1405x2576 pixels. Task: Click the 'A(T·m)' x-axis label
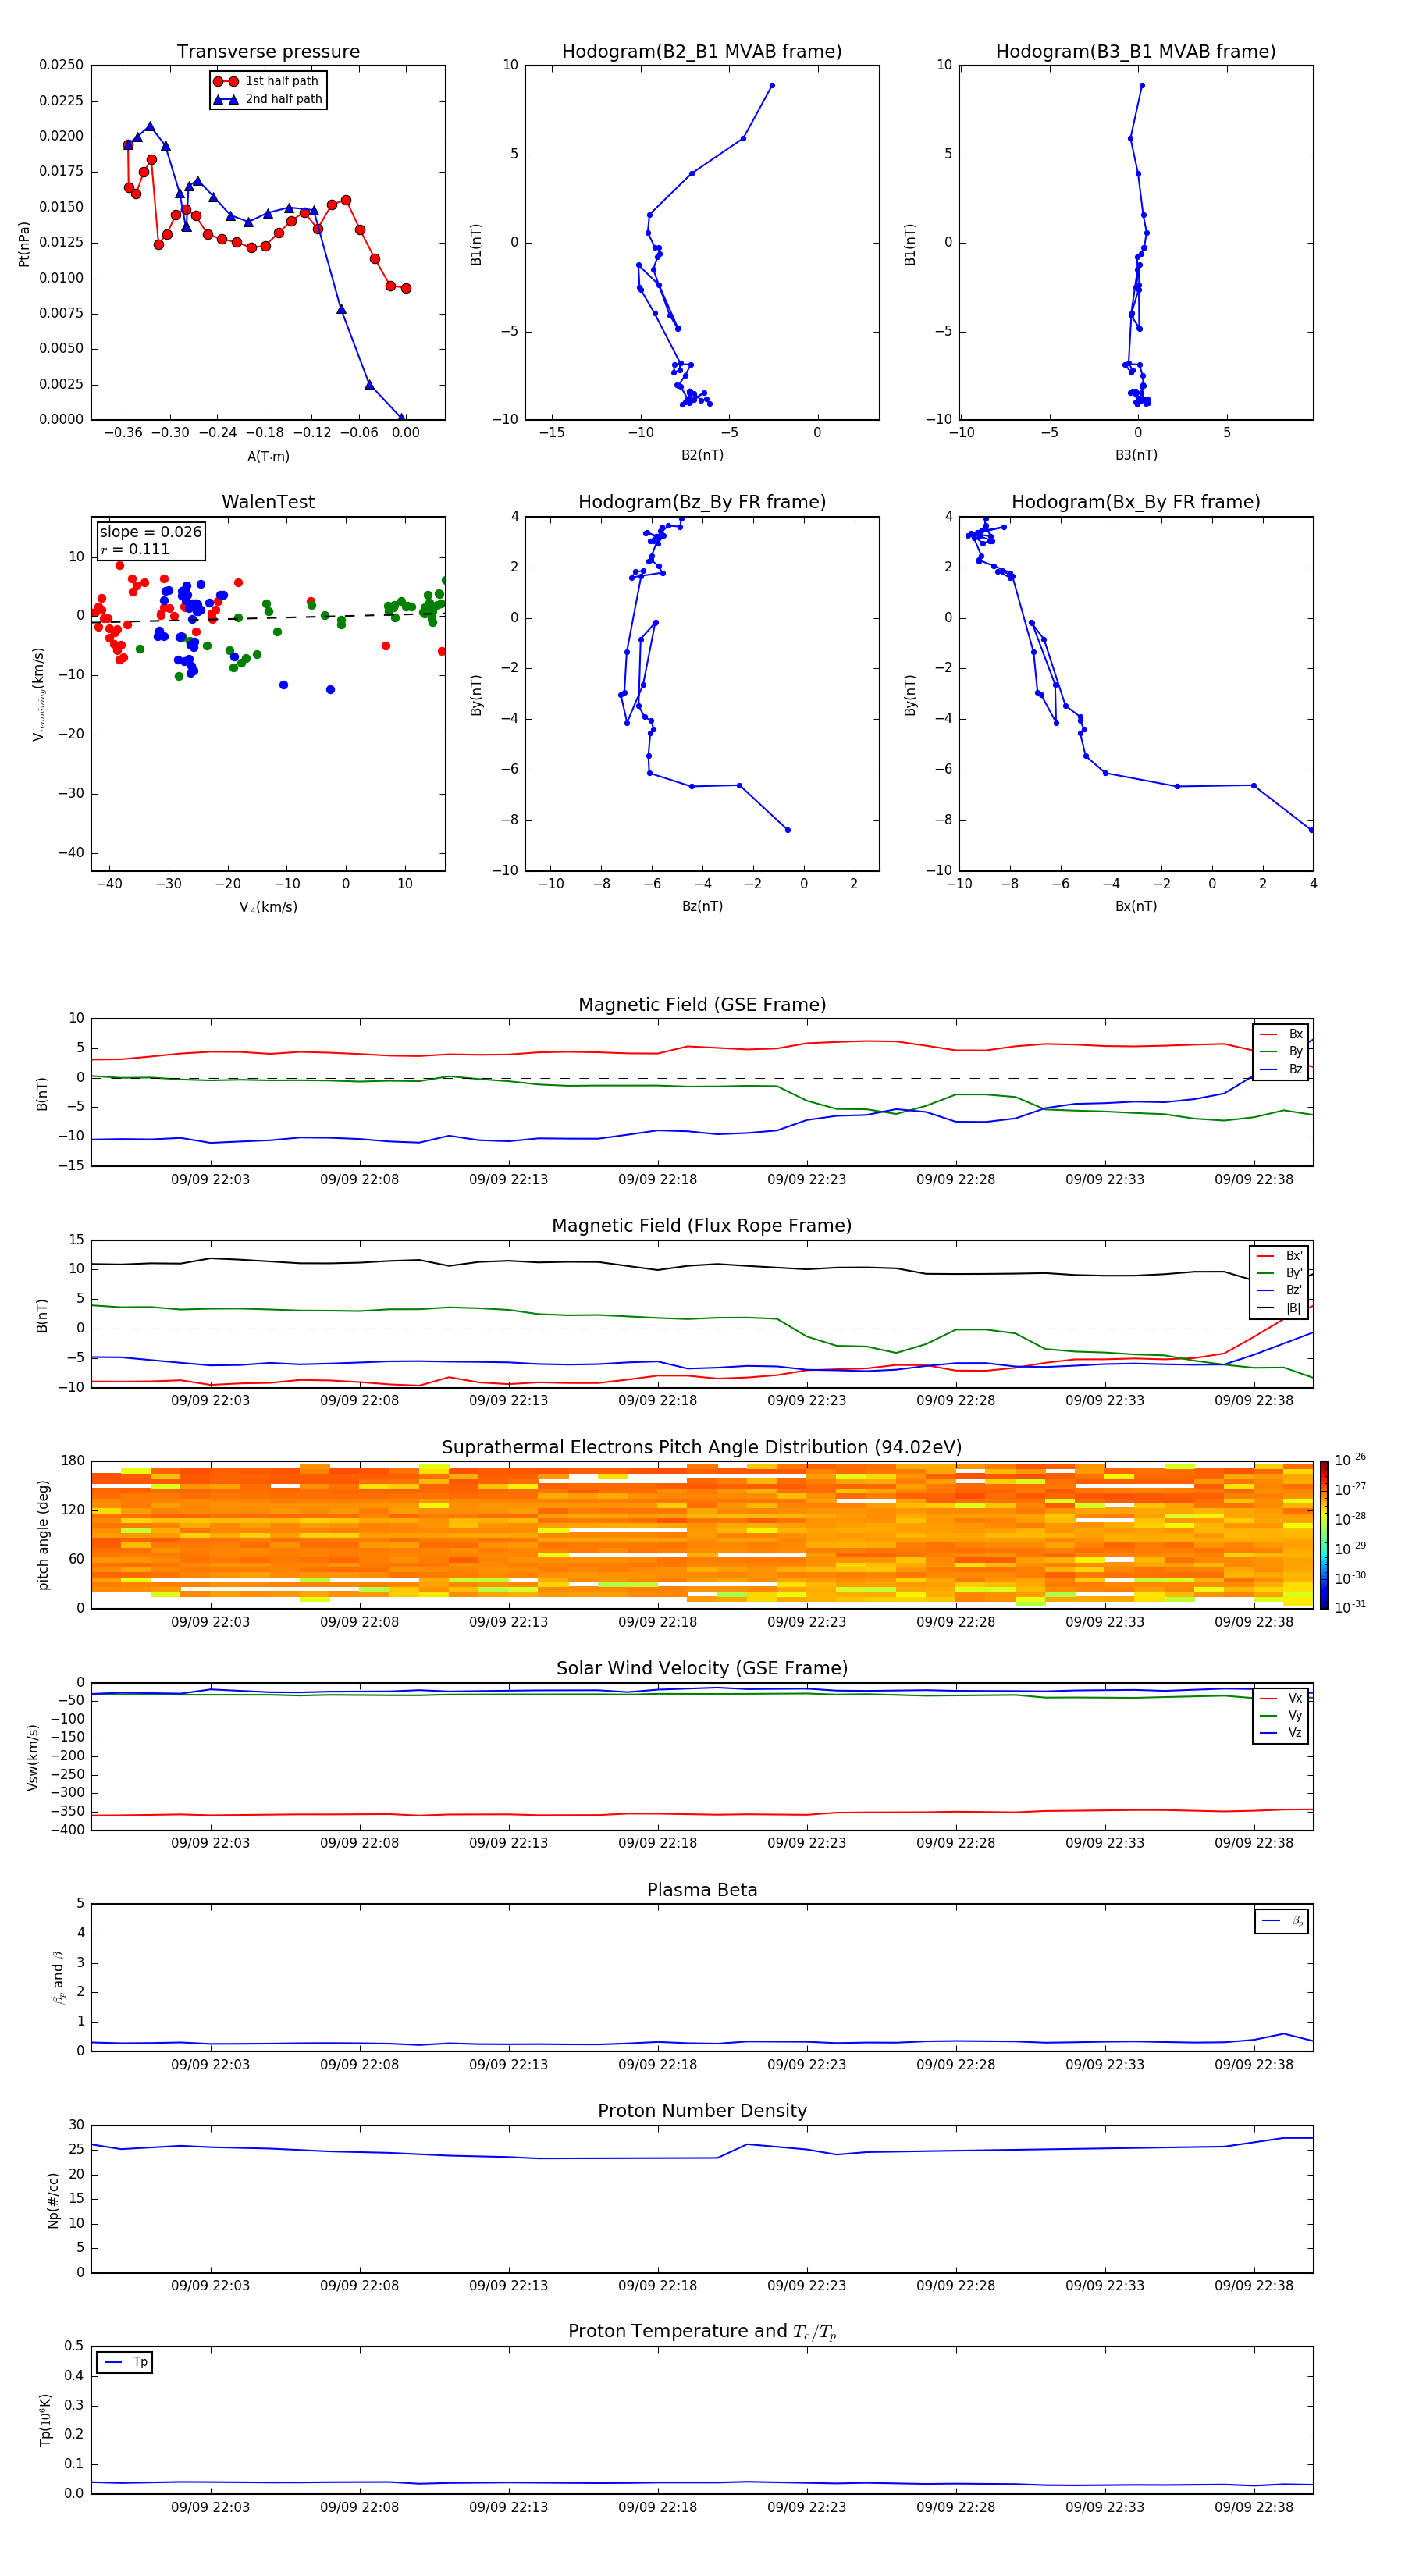coord(268,457)
